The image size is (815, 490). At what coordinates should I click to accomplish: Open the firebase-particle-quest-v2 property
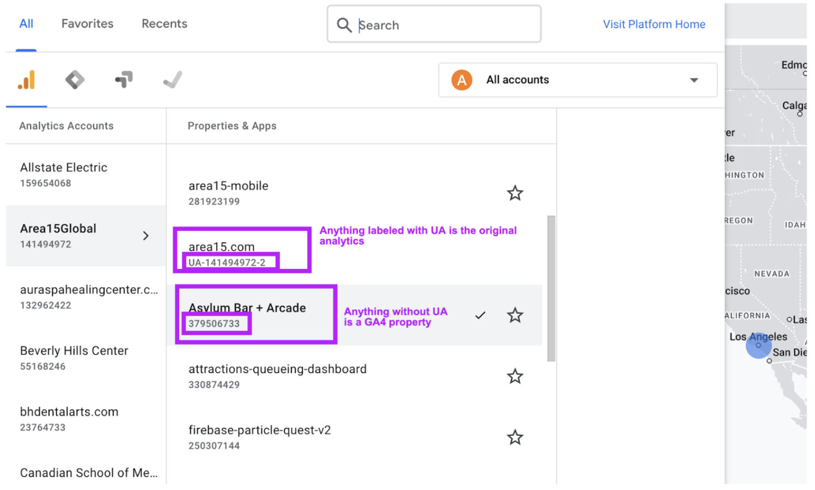click(x=354, y=437)
